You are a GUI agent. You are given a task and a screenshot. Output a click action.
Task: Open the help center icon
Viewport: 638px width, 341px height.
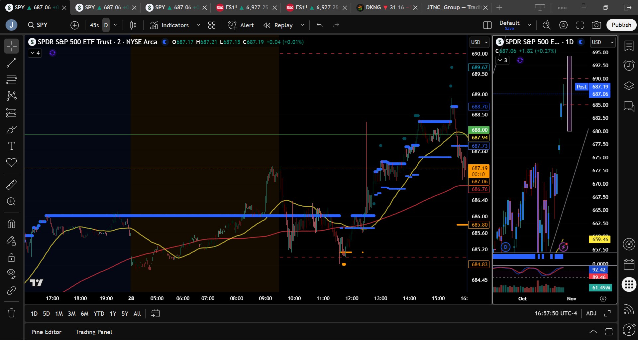coord(629,330)
